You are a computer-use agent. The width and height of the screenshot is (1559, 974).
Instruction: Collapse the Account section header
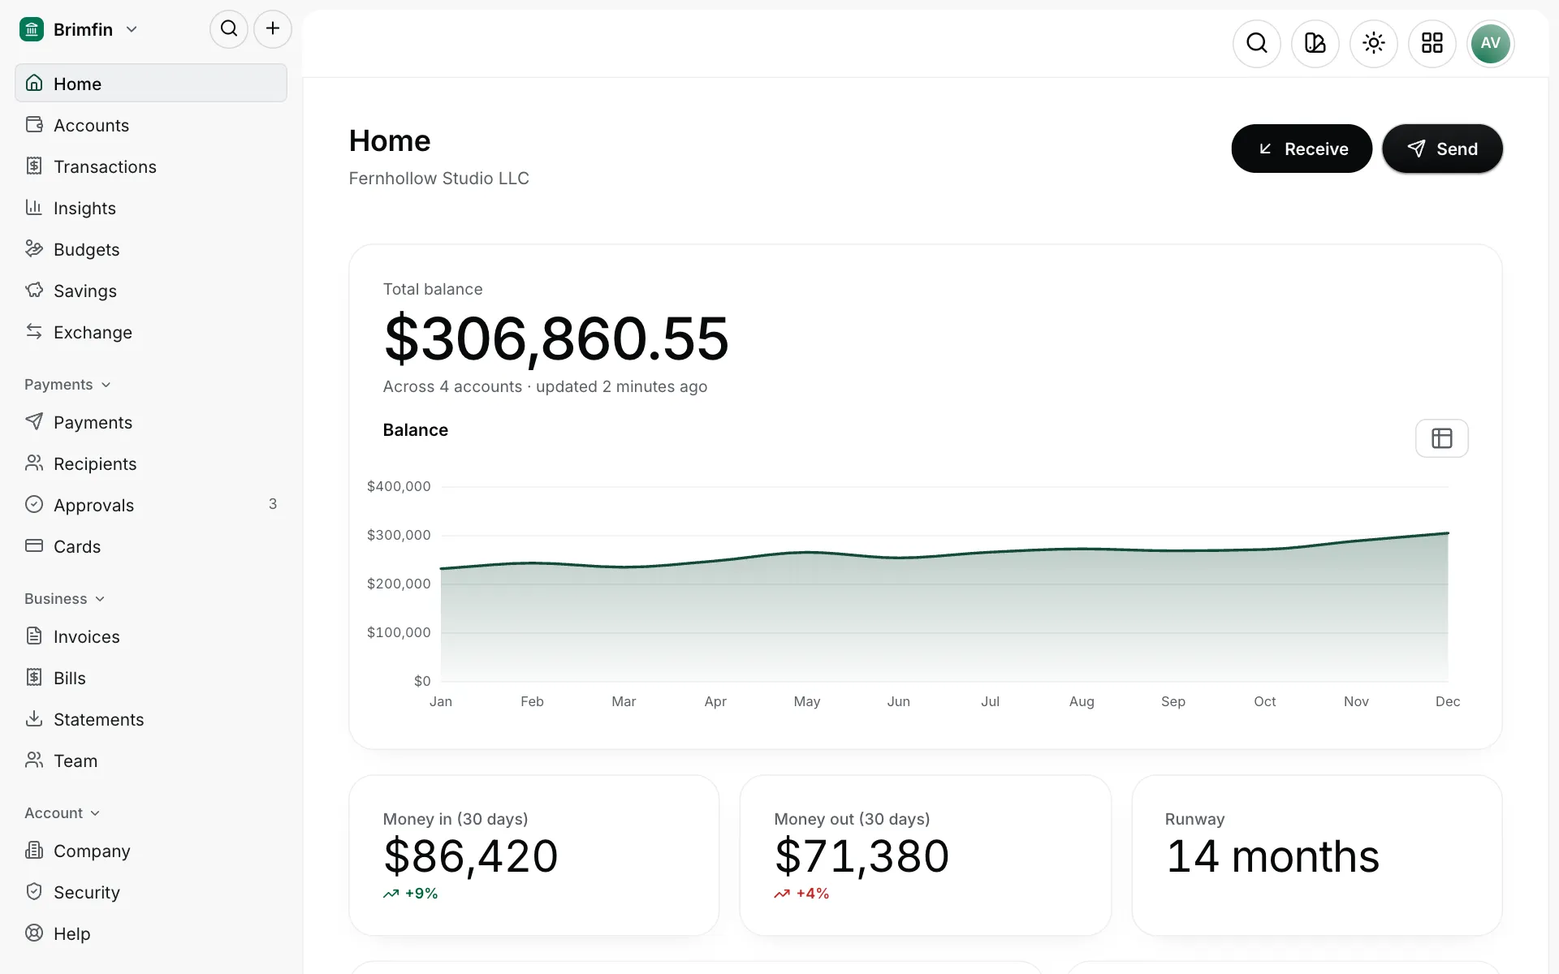tap(63, 813)
